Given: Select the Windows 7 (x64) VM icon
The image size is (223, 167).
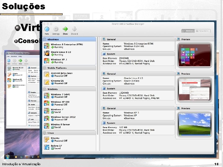Looking at the screenshot, I should pos(47,96).
